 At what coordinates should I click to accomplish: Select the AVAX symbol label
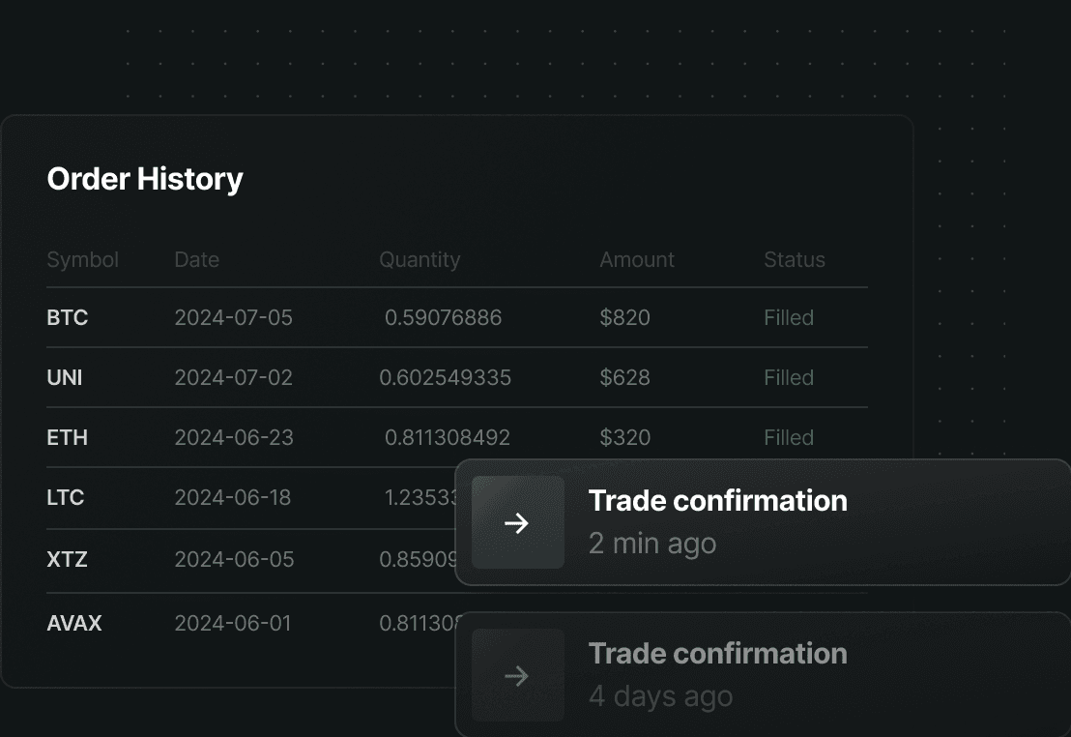click(x=74, y=623)
